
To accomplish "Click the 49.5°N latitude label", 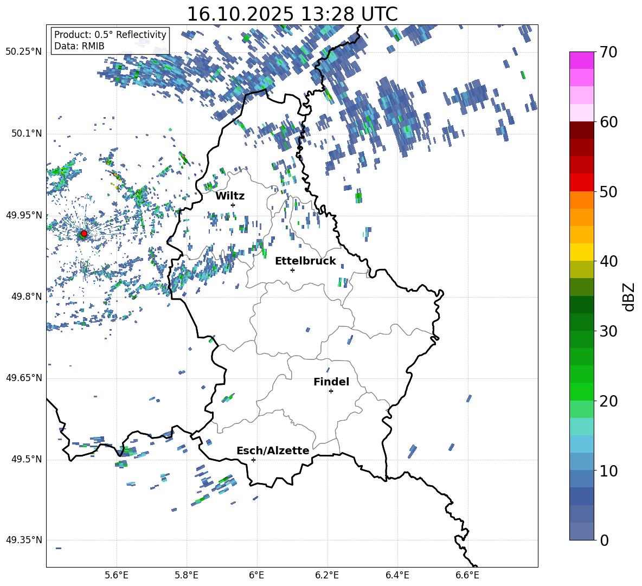I will [26, 459].
